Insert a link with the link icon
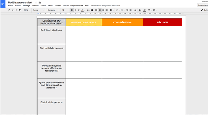The height and width of the screenshot is (115, 208). 88,10
